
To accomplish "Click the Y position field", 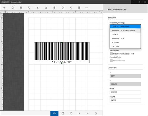I will pos(125,84).
